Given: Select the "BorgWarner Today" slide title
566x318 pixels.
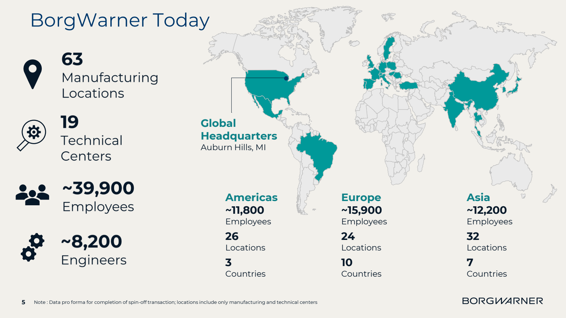Looking at the screenshot, I should point(120,20).
